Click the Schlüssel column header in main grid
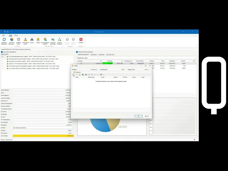This screenshot has width=228, height=171. click(80, 61)
